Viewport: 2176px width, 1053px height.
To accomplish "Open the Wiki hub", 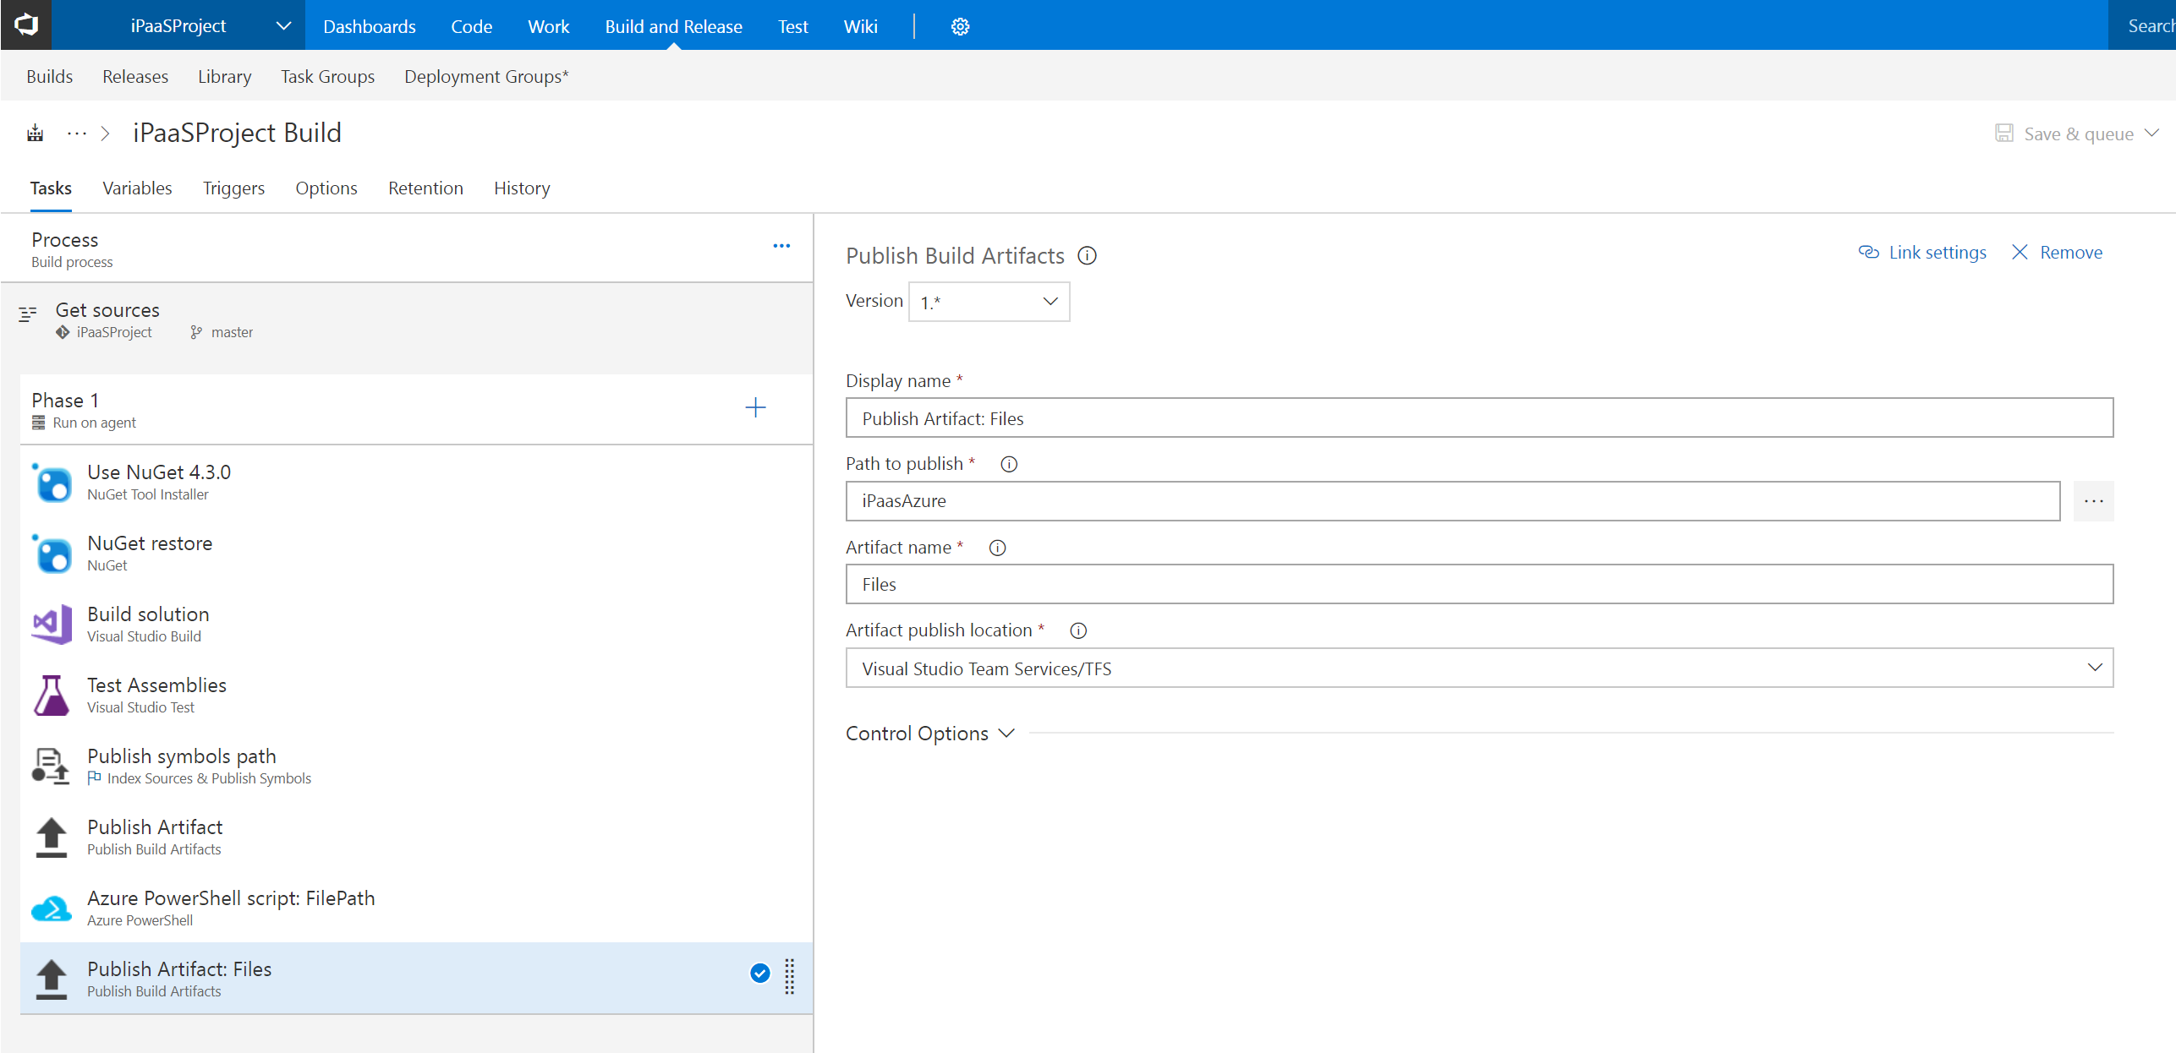I will coord(860,26).
